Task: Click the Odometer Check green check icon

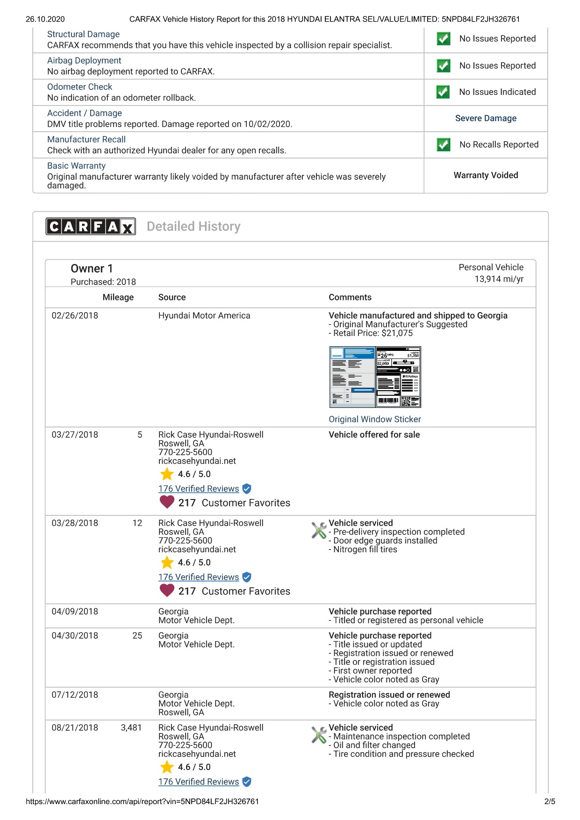Action: (443, 92)
